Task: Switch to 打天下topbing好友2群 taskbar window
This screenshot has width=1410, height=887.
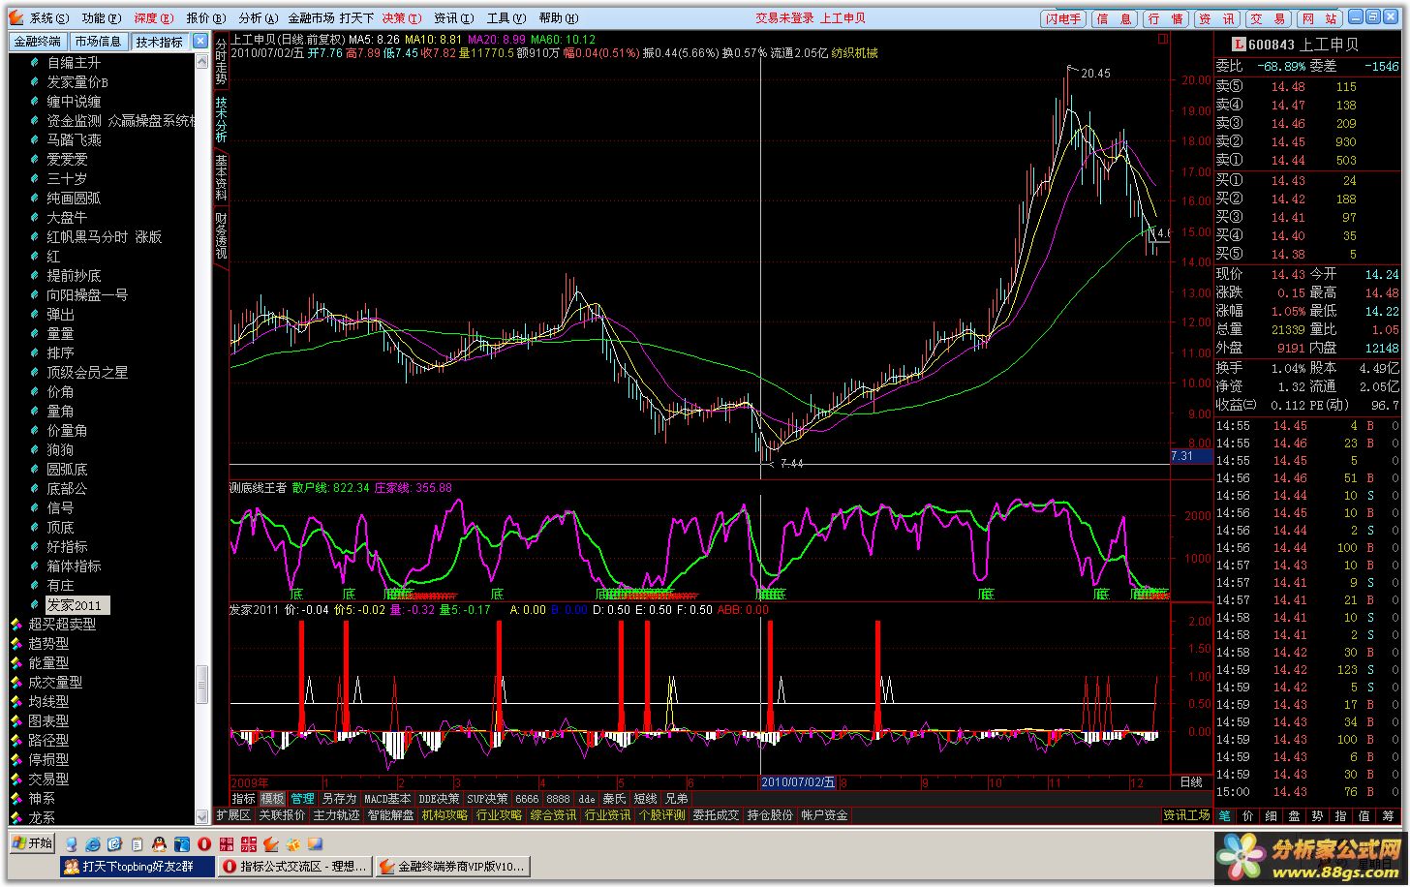Action: [137, 867]
